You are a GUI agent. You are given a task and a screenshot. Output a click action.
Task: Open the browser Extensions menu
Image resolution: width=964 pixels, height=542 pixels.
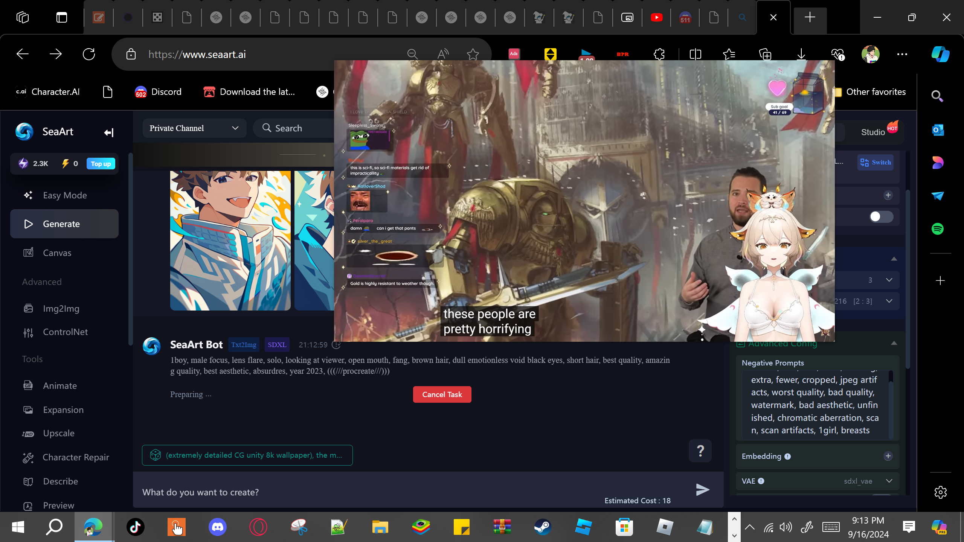(659, 55)
